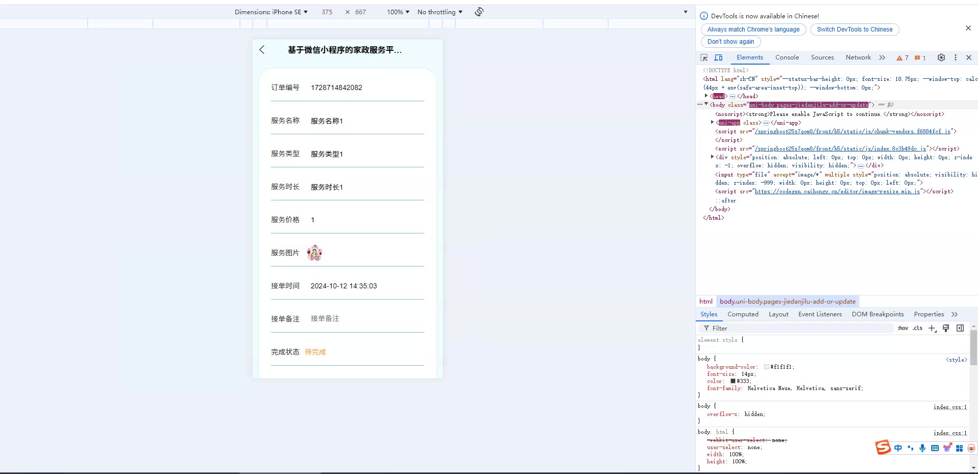Click Don't show again button
The height and width of the screenshot is (474, 978).
click(730, 42)
